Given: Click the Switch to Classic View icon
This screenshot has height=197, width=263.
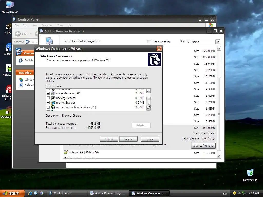Looking at the screenshot, I should pyautogui.click(x=21, y=61).
